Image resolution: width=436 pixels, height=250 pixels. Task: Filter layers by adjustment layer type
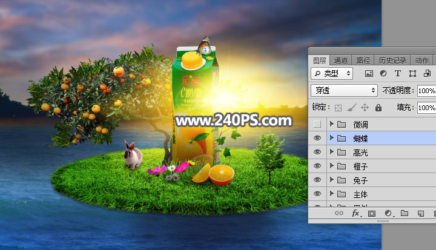point(383,73)
